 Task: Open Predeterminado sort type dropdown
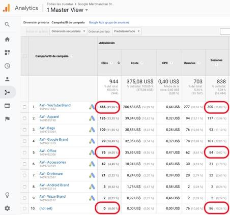click(x=127, y=31)
